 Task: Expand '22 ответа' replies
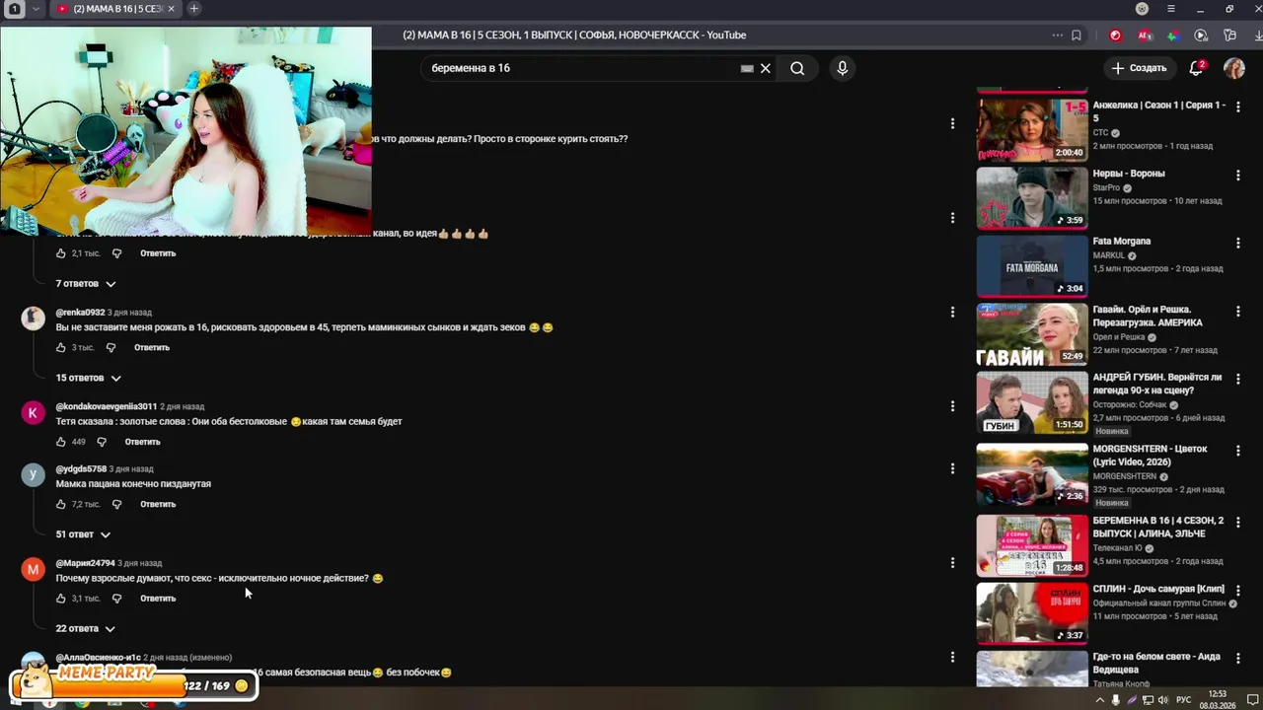click(85, 628)
